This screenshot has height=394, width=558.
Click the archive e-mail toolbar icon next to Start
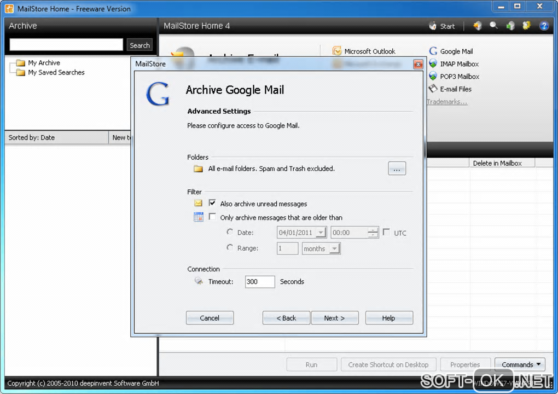pos(477,26)
